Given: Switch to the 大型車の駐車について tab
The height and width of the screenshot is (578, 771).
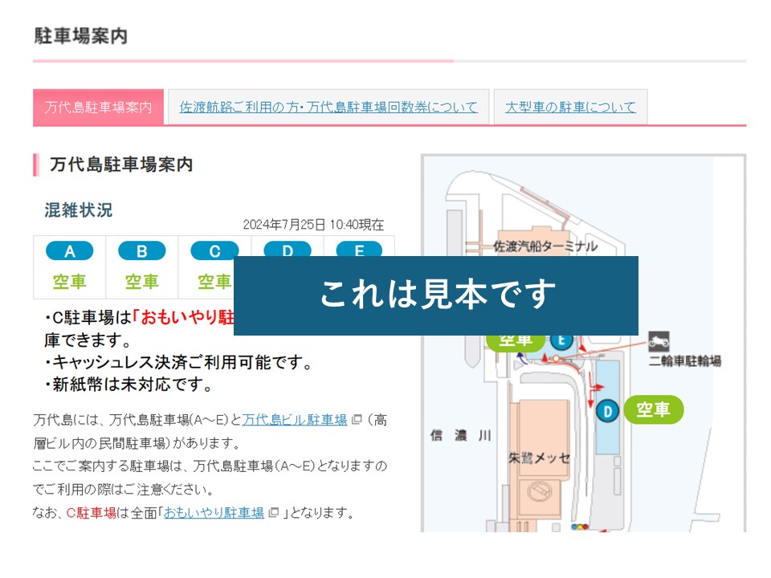Looking at the screenshot, I should tap(570, 107).
